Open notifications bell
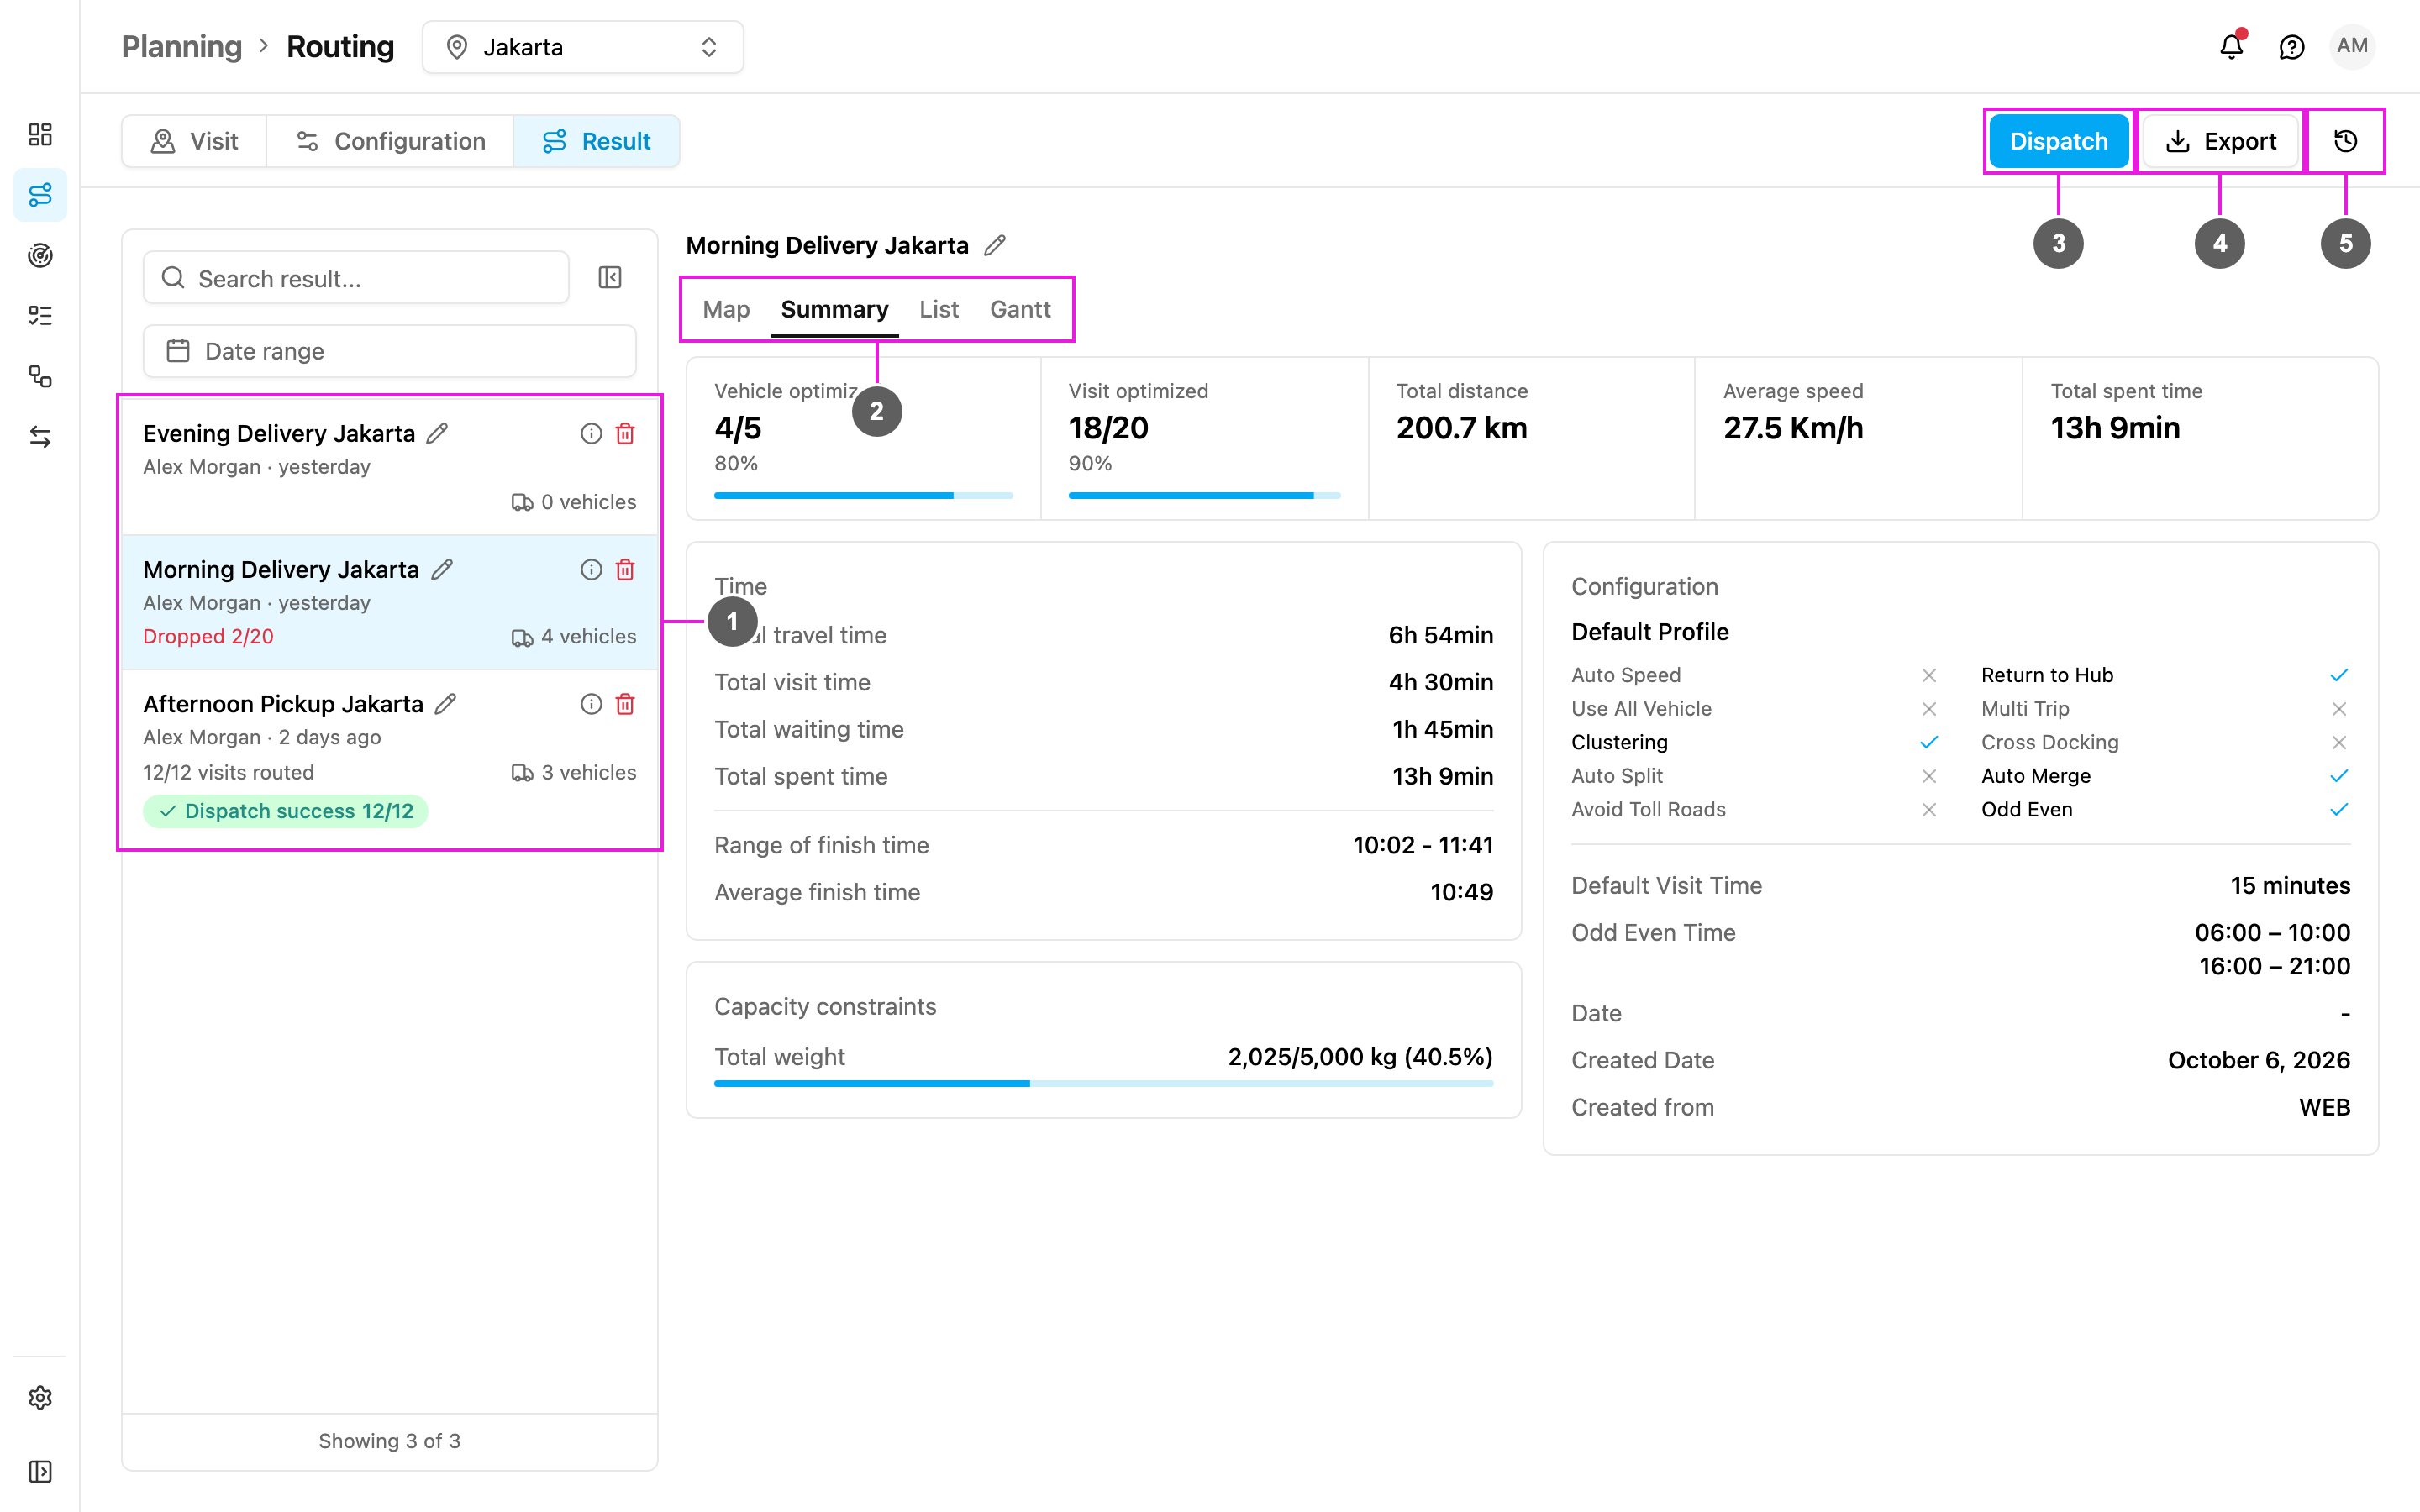The image size is (2420, 1512). (2231, 46)
